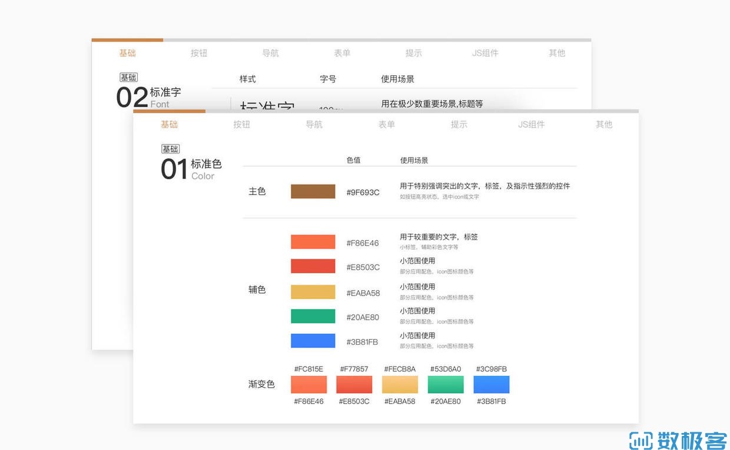Click #3B81FB label below the gradient swatch
This screenshot has width=730, height=450.
point(491,401)
